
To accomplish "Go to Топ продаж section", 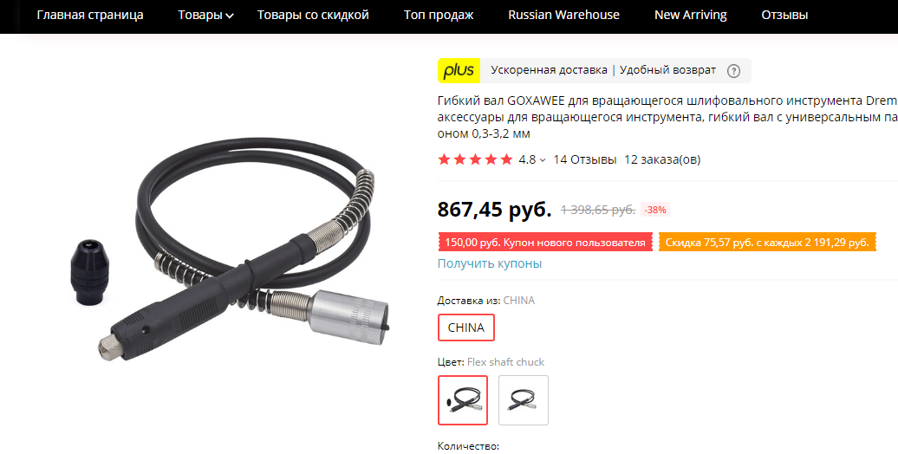I will click(x=439, y=16).
